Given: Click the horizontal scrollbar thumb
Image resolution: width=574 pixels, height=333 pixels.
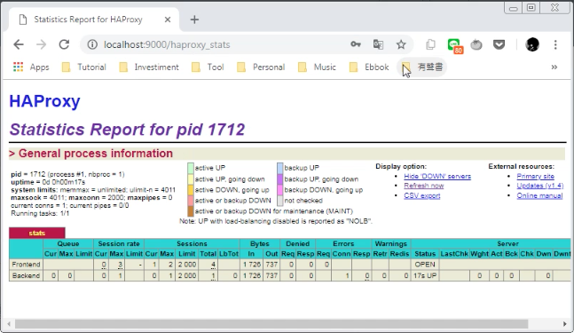Looking at the screenshot, I should [x=271, y=324].
